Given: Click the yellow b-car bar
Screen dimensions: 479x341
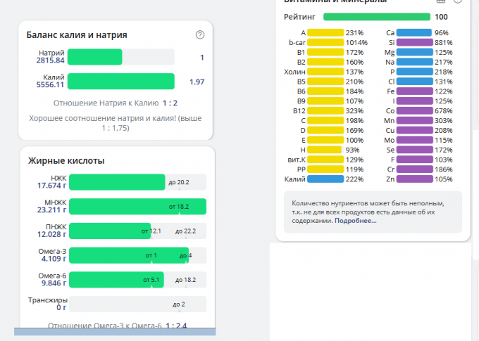Looking at the screenshot, I should click(325, 42).
